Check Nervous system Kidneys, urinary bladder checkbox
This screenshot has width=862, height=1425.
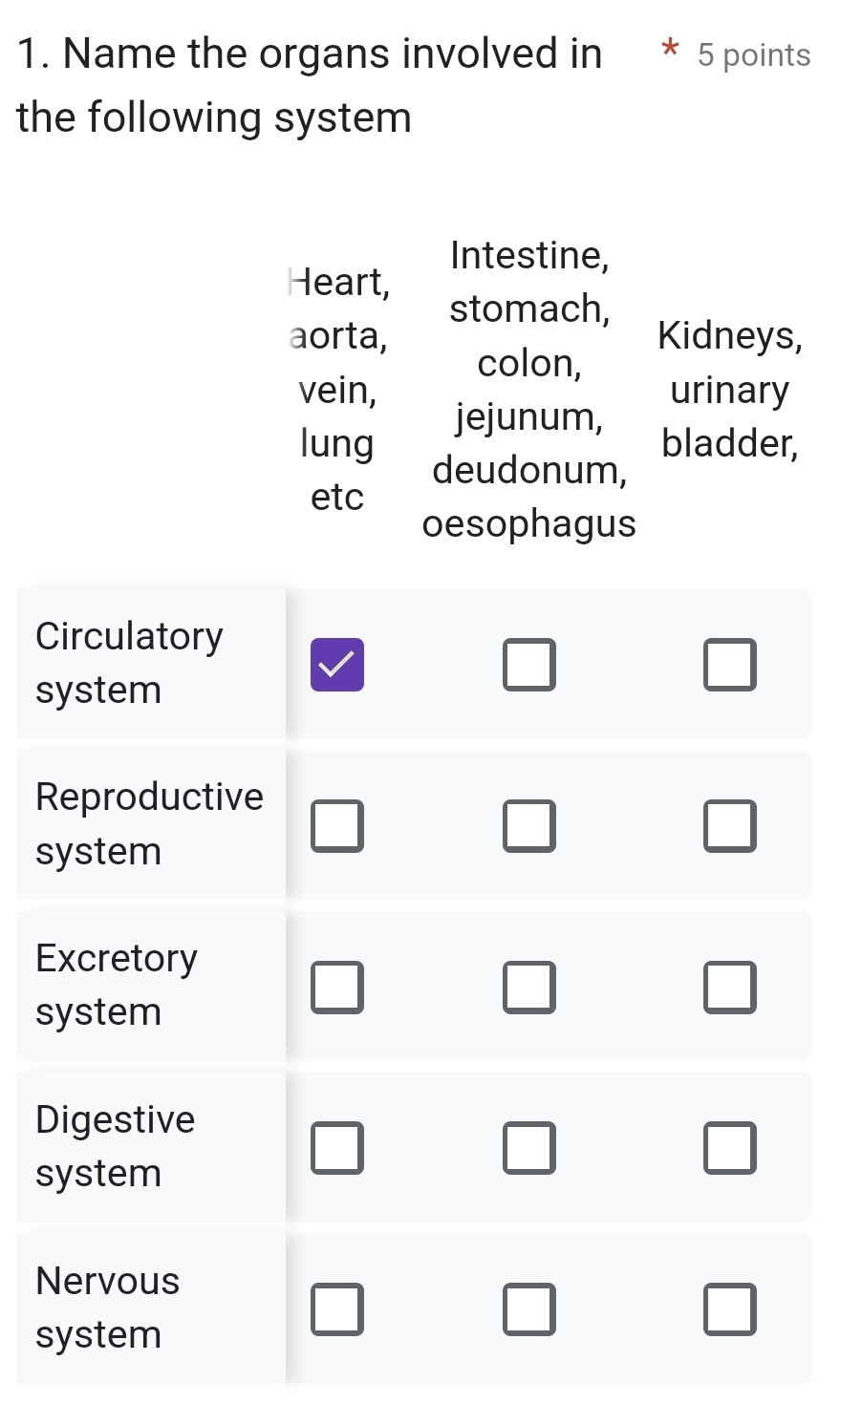click(730, 1309)
